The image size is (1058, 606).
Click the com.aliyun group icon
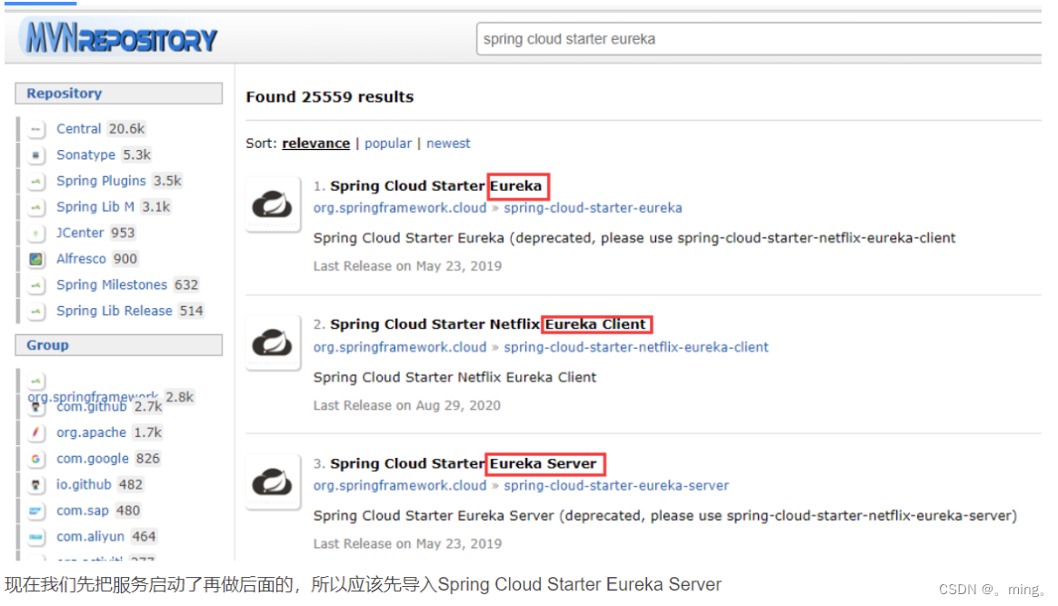pyautogui.click(x=36, y=537)
